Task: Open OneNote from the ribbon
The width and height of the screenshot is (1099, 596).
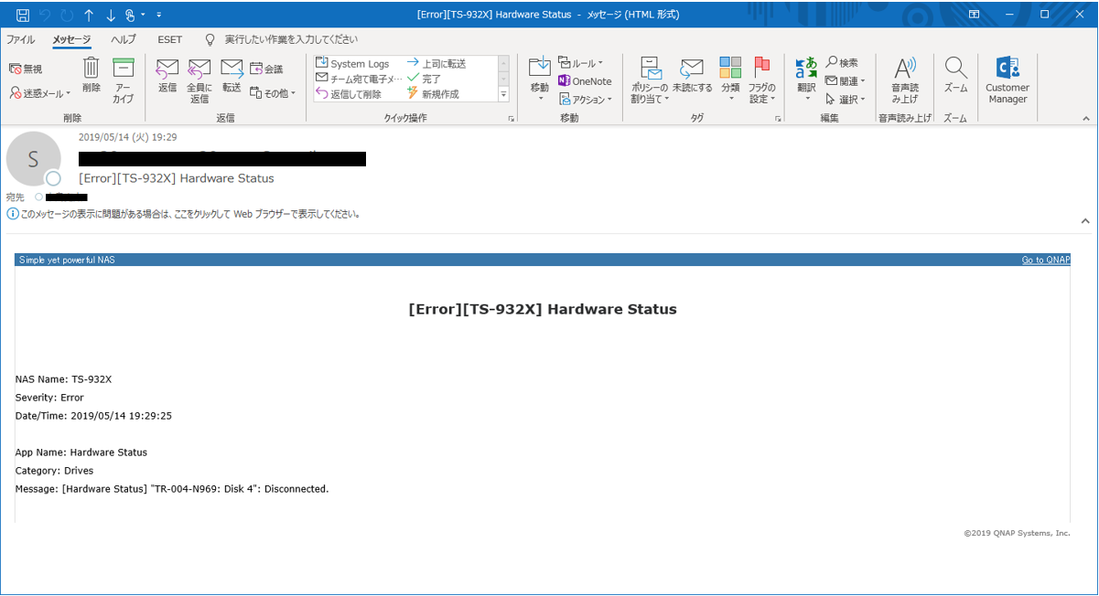Action: coord(585,81)
